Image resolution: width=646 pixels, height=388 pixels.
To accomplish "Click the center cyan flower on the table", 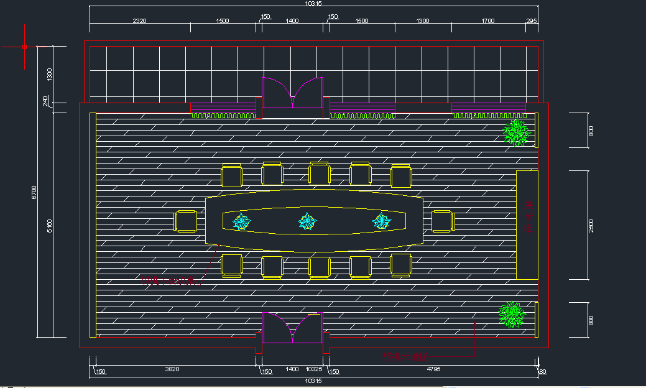I will pyautogui.click(x=307, y=221).
